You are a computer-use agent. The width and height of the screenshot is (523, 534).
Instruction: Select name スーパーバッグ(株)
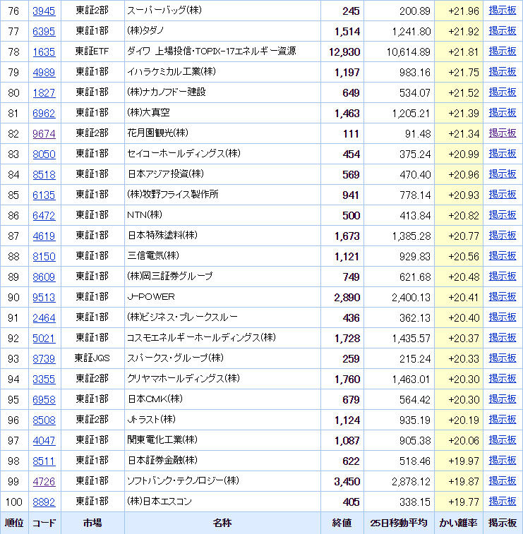(x=164, y=11)
